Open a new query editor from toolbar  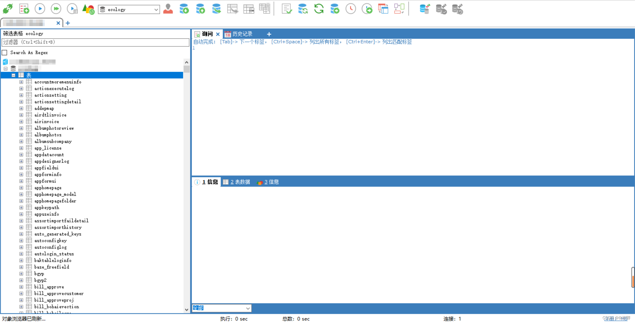point(24,9)
